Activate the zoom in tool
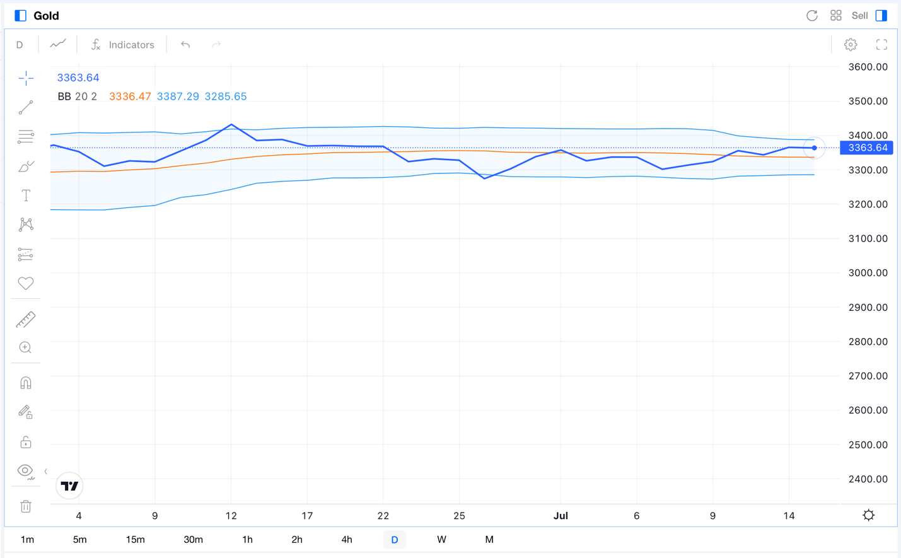The height and width of the screenshot is (558, 901). coord(26,348)
